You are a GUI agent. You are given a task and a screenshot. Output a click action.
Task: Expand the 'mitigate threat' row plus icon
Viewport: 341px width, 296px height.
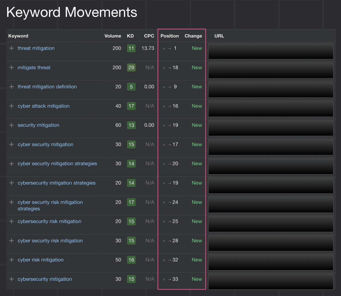pos(12,67)
